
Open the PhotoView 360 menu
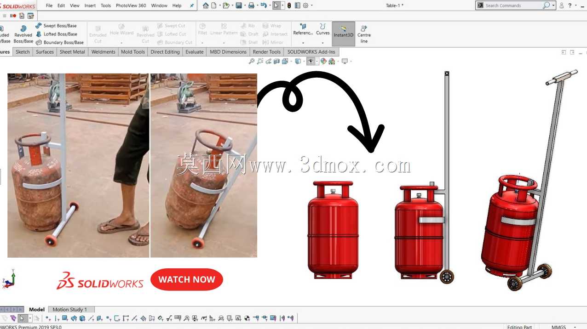[x=131, y=6]
